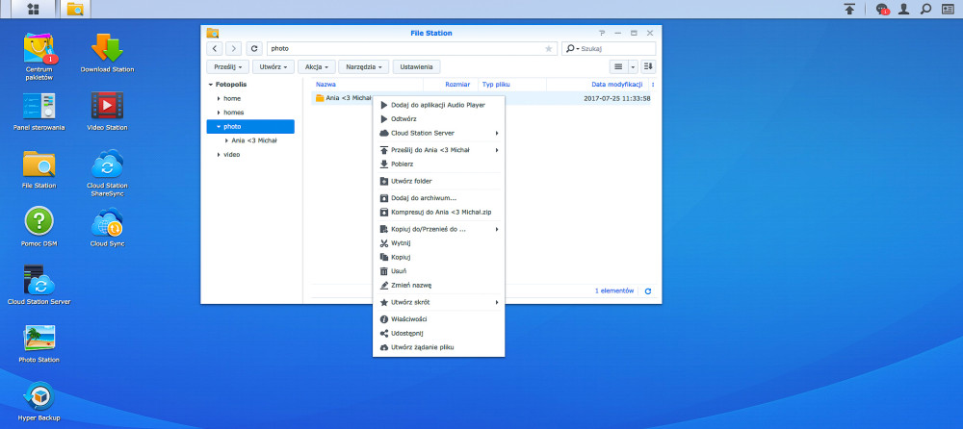Select File Station taskbar icon

pyautogui.click(x=75, y=9)
